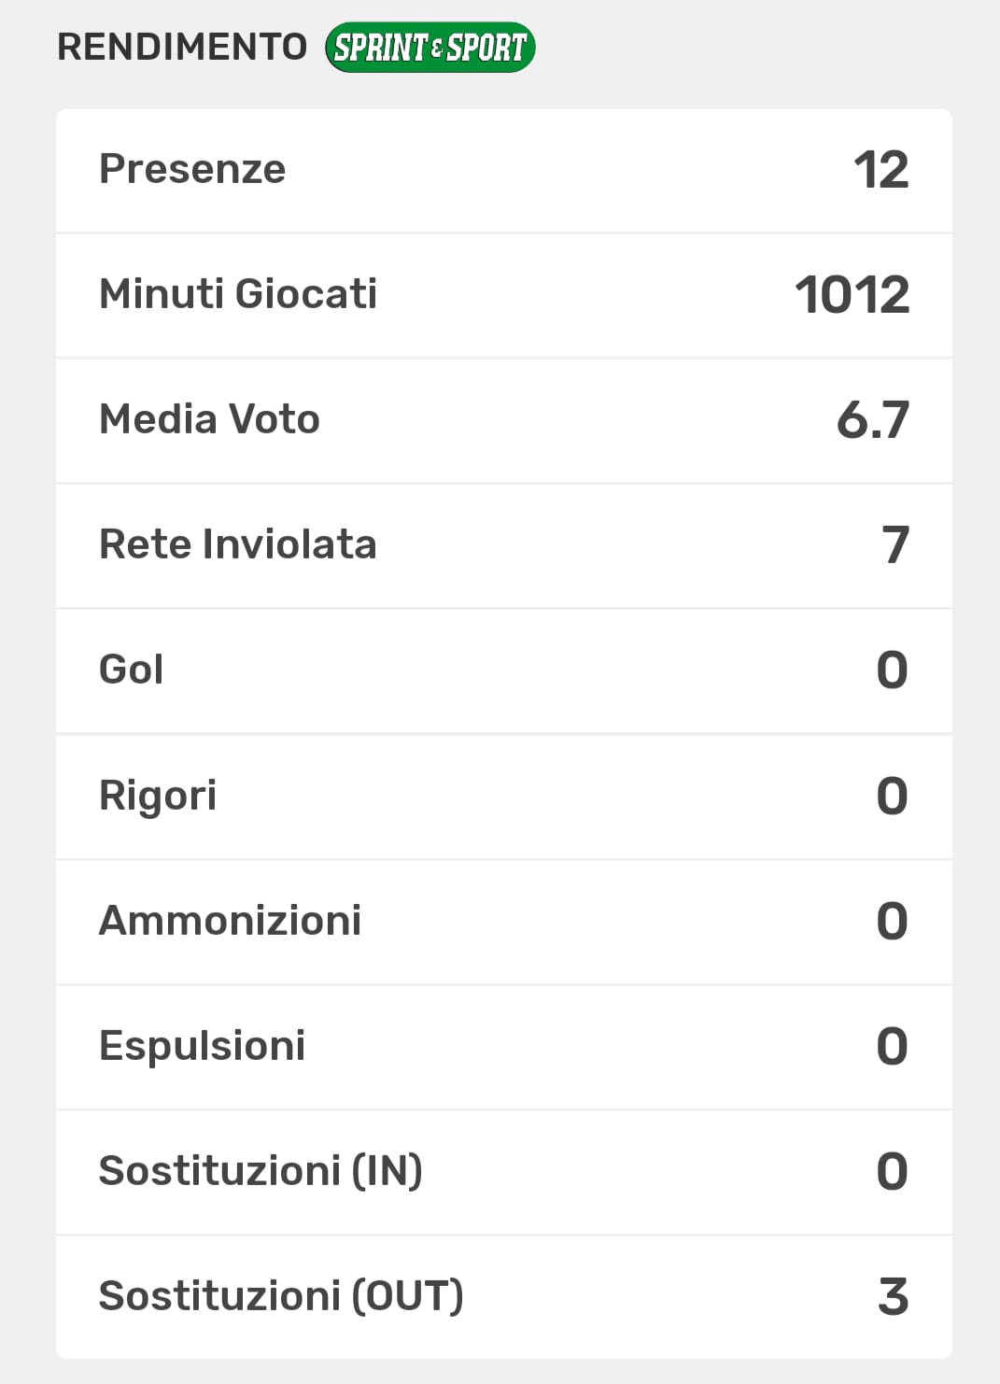Select the Gol row label
The height and width of the screenshot is (1384, 1000).
tap(131, 670)
